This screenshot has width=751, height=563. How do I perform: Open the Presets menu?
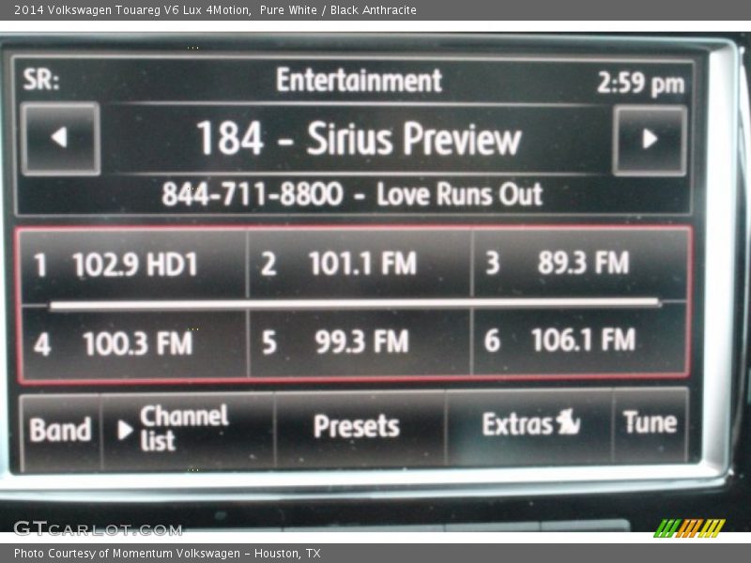click(360, 426)
